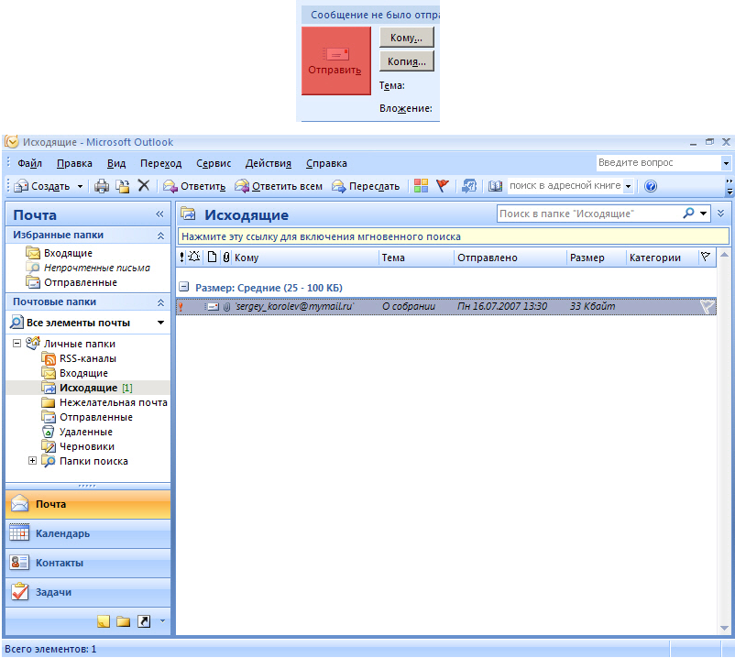Click the Folder List icon at pane bottom
The width and height of the screenshot is (735, 658).
pyautogui.click(x=124, y=621)
